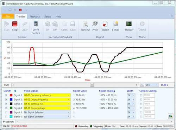This screenshot has height=130, width=176.
Task: Open Signal 2 U1-02 Output frequency dropdown
Action: click(x=47, y=100)
